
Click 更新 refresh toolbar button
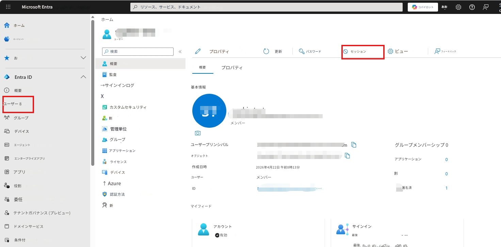(273, 52)
